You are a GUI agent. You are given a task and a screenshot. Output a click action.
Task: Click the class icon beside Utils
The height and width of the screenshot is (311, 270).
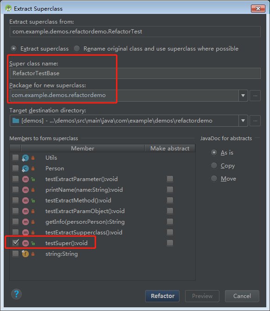[26, 158]
